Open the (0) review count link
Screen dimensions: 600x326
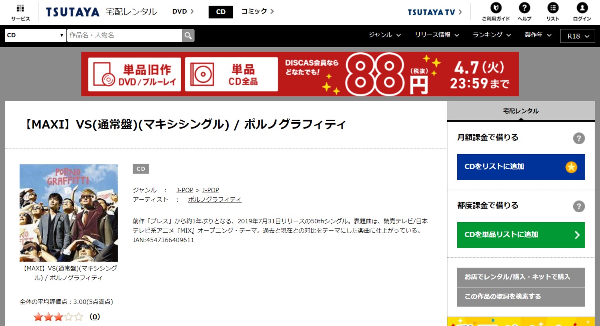95,317
